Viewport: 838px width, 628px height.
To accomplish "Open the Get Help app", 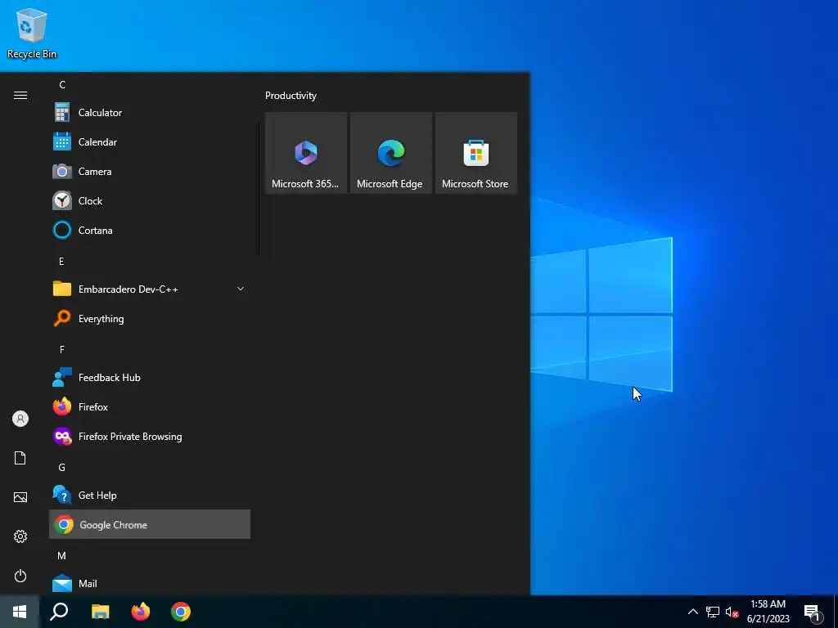I will point(149,495).
